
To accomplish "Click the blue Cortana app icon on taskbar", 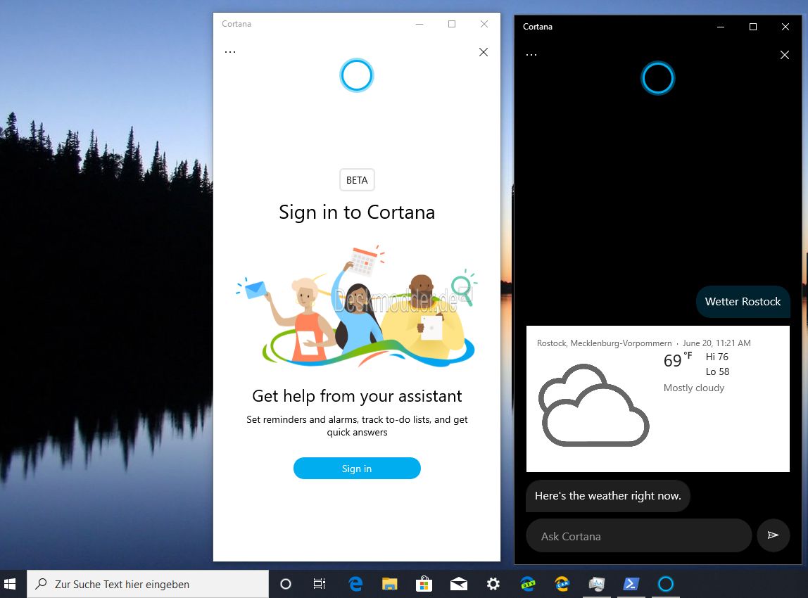I will [666, 584].
